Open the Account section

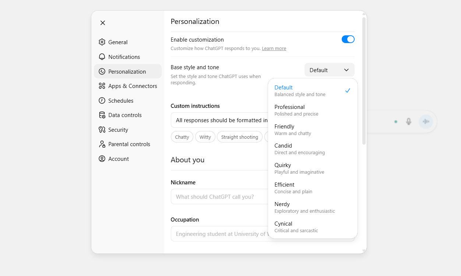128,159
